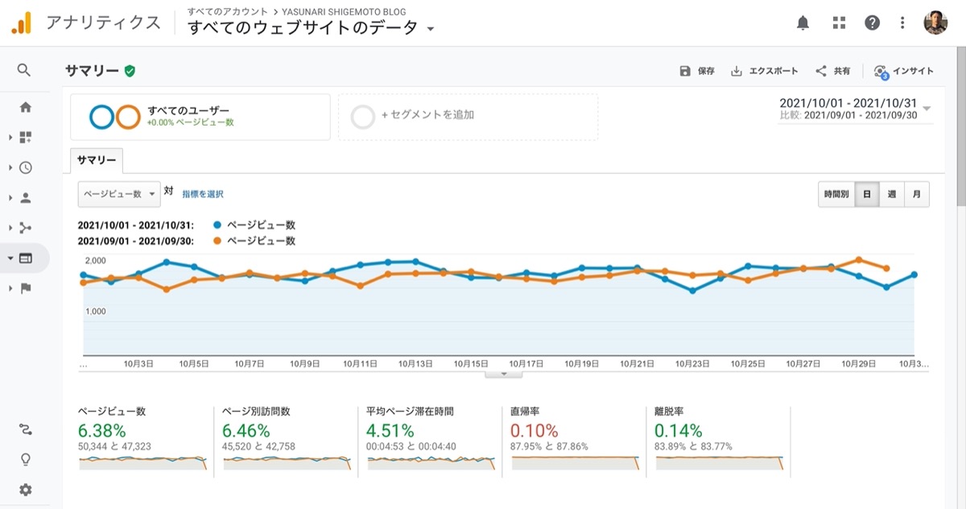Open the notifications bell icon
966x509 pixels.
(x=803, y=23)
